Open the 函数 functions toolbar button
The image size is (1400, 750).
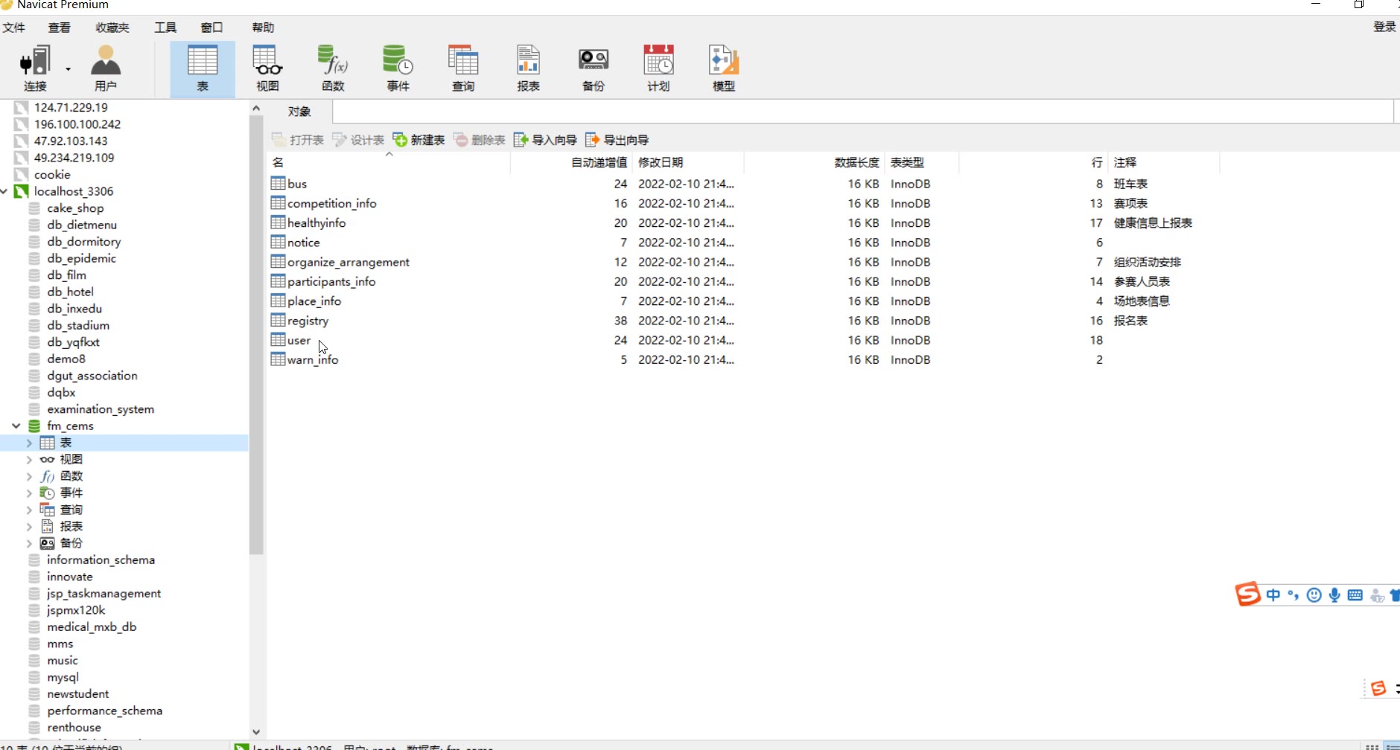pos(333,68)
